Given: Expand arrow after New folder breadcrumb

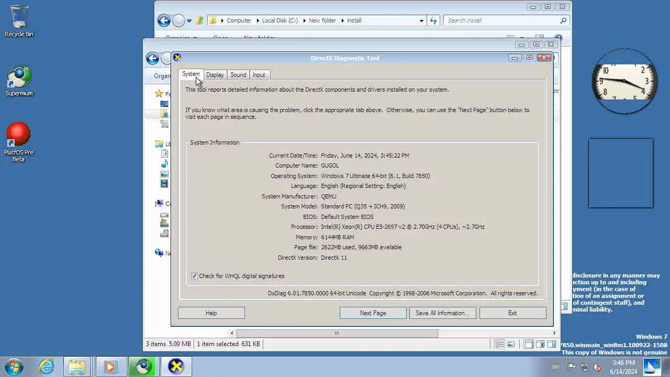Looking at the screenshot, I should [x=342, y=20].
